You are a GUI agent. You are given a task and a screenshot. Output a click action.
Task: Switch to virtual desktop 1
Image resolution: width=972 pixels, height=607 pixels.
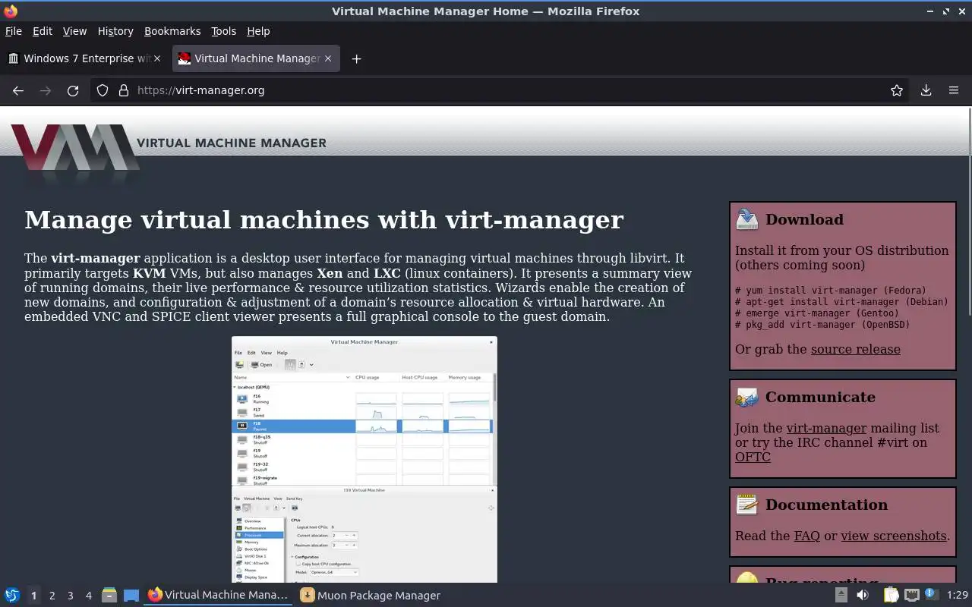[33, 596]
